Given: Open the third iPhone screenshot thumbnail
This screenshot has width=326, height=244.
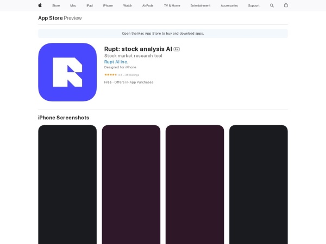Looking at the screenshot, I should point(195,184).
